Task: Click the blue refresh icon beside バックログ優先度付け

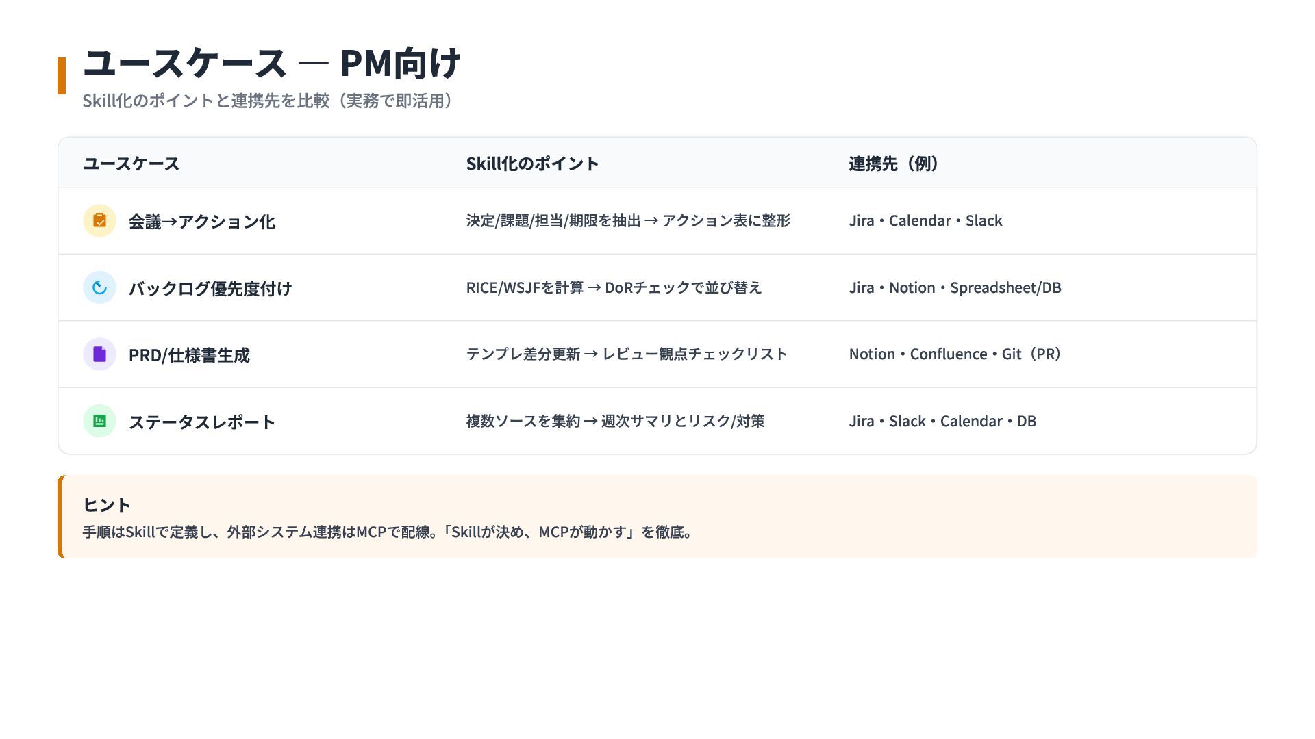Action: [99, 287]
